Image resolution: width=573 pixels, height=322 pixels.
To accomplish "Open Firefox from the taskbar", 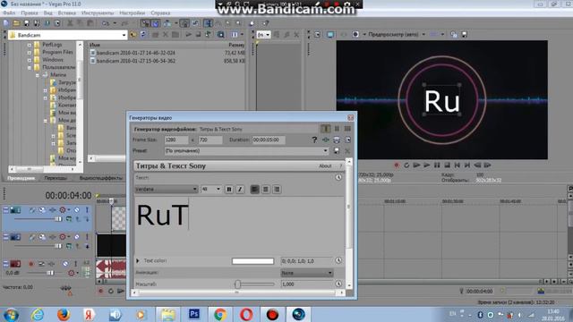I will 64,314.
